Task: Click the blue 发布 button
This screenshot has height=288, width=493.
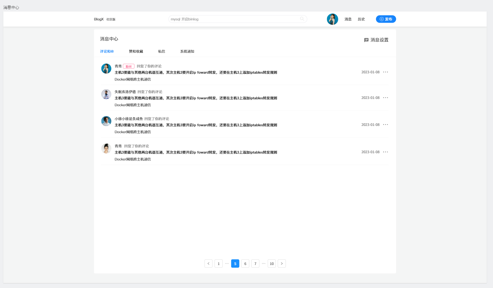Action: coord(386,19)
